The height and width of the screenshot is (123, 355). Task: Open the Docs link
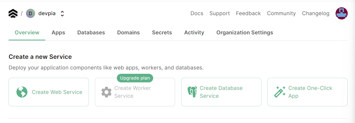pos(197,13)
